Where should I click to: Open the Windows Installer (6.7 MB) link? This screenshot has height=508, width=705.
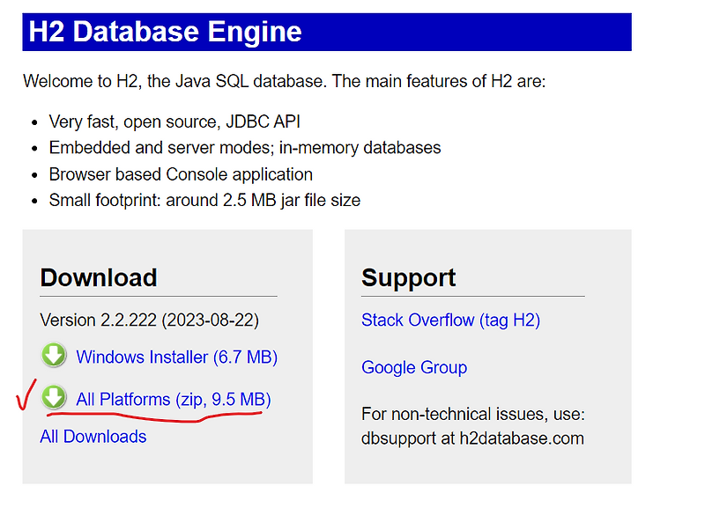tap(176, 357)
